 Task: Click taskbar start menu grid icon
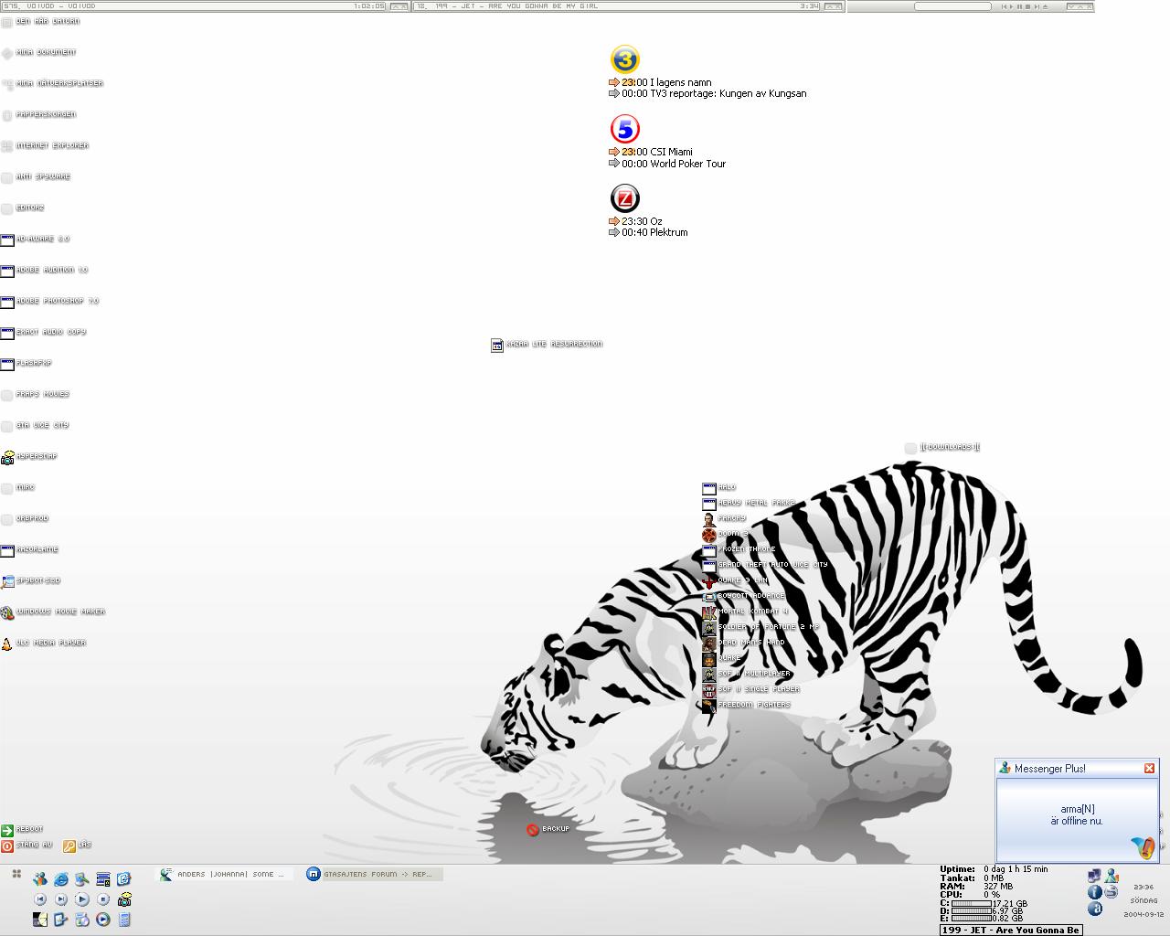point(16,875)
